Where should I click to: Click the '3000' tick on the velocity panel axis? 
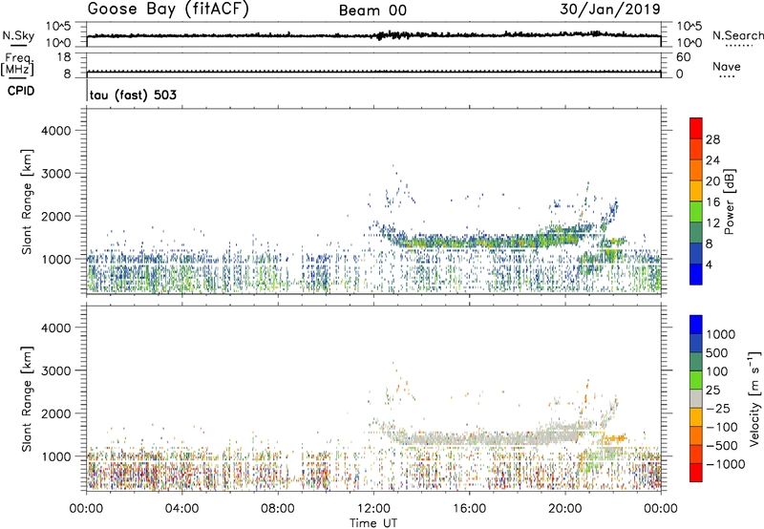55,370
